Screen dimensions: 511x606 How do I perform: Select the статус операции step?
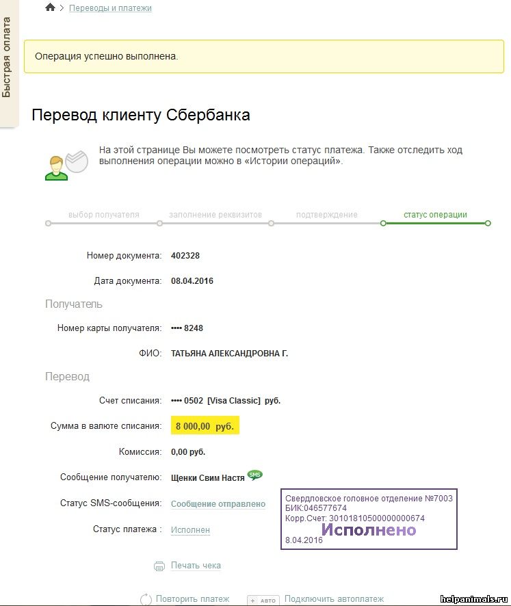click(435, 215)
